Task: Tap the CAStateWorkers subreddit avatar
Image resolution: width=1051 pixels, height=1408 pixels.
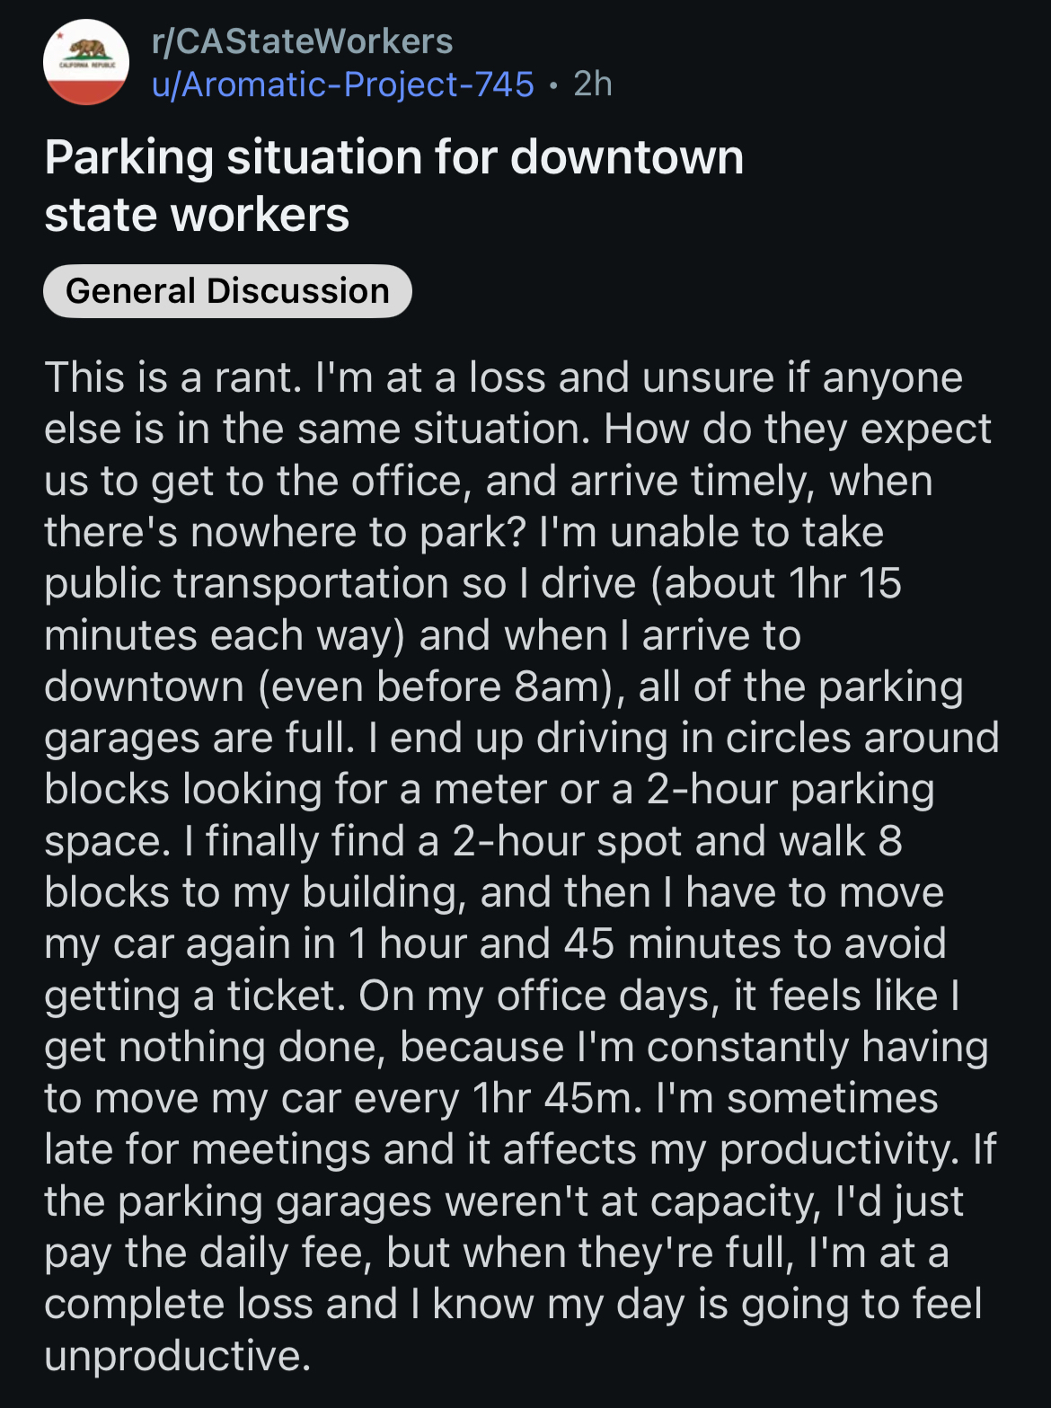Action: (x=86, y=62)
